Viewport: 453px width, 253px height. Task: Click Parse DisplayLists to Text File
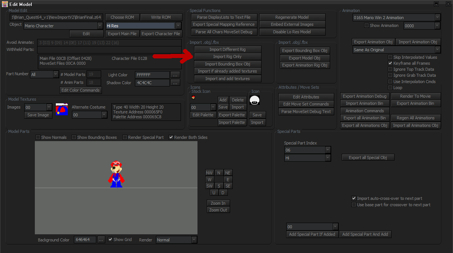tap(224, 17)
